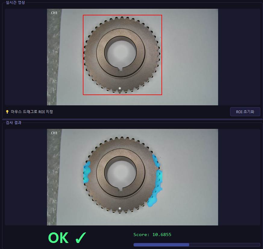Click the CH1 label in result image
263x249 pixels.
coord(54,133)
